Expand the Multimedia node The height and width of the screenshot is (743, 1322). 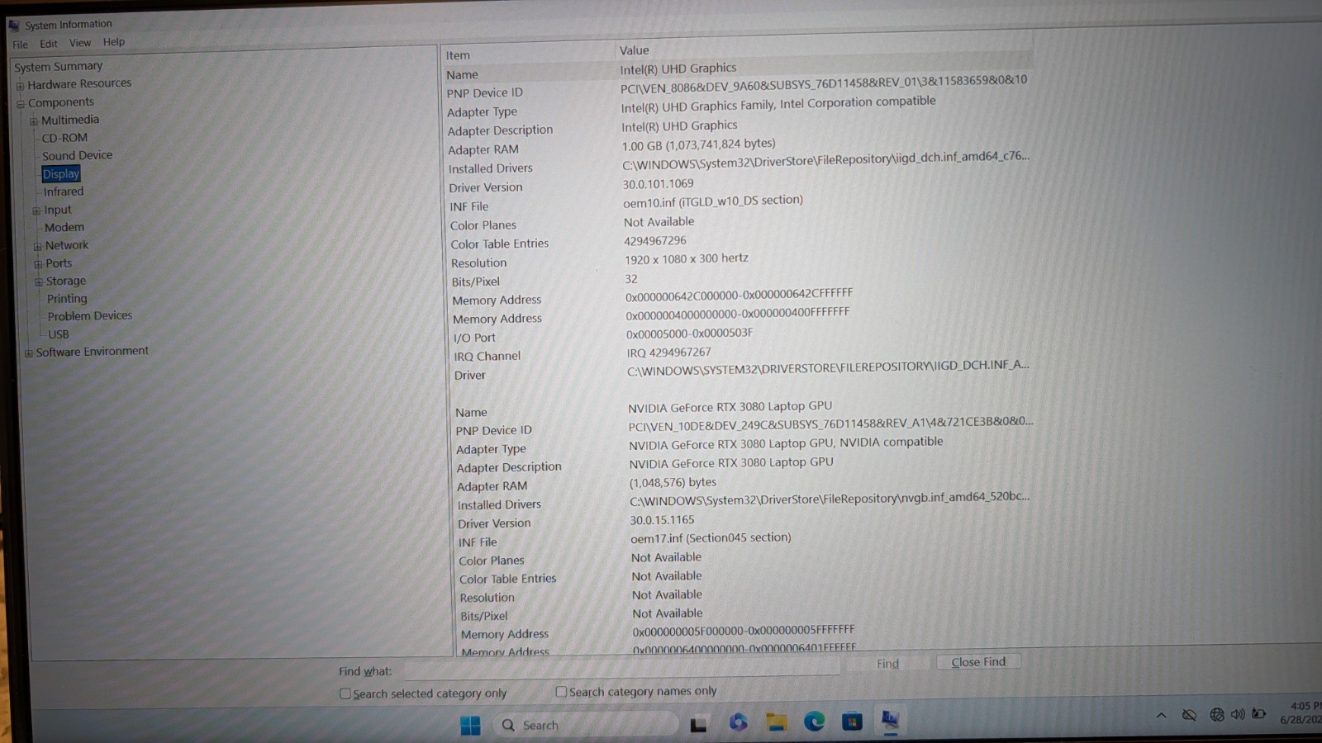click(x=34, y=121)
